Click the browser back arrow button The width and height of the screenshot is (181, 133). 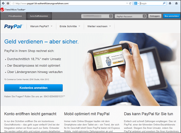pyautogui.click(x=3, y=3)
